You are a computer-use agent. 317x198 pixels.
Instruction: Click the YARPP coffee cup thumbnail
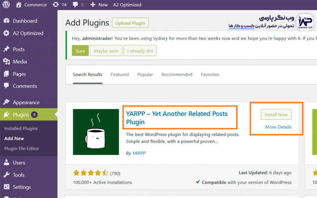(96, 132)
